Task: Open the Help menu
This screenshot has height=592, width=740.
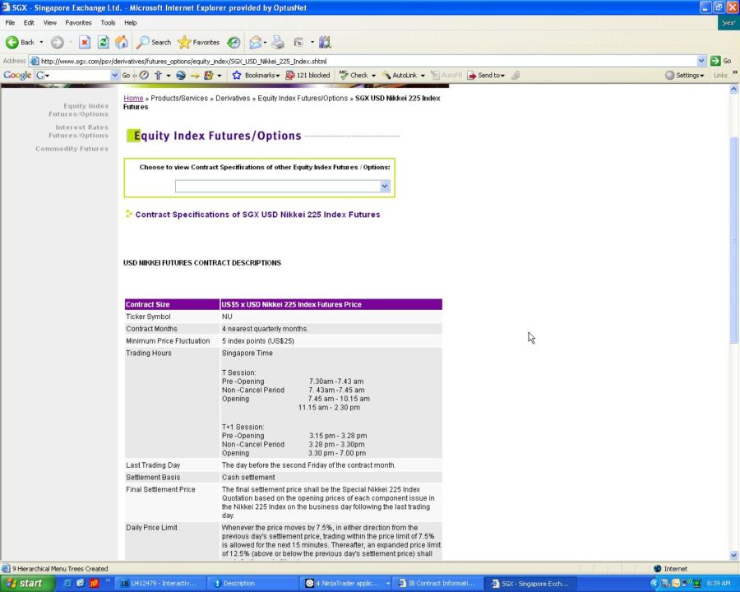Action: coord(130,23)
